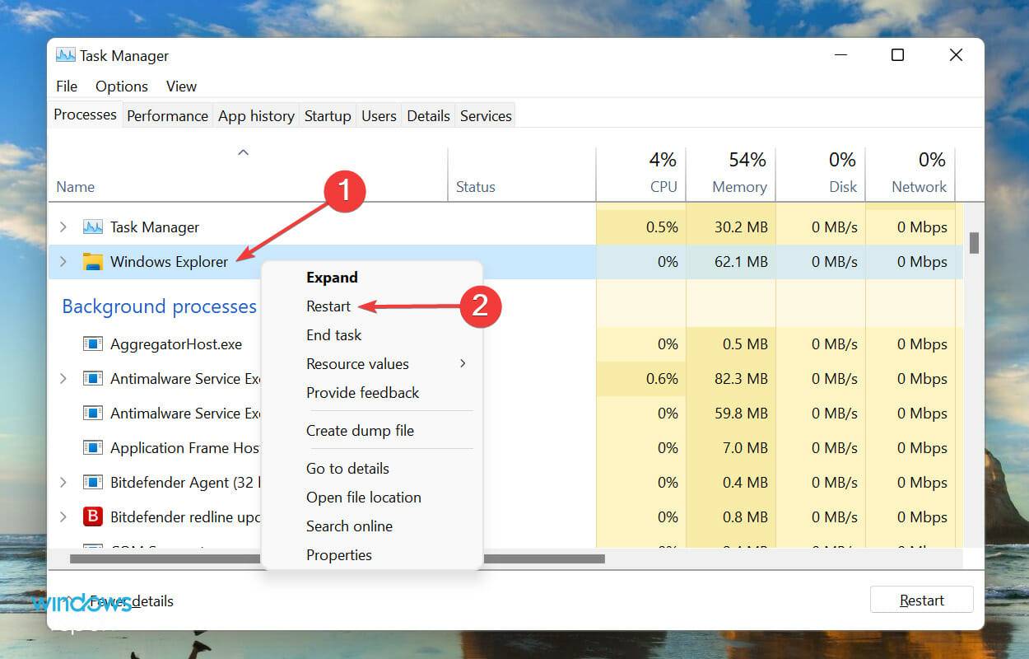Expand the Windows Explorer process entry

point(65,261)
